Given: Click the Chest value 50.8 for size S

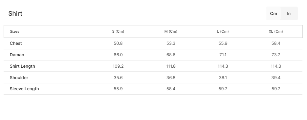Looking at the screenshot, I should tap(118, 43).
